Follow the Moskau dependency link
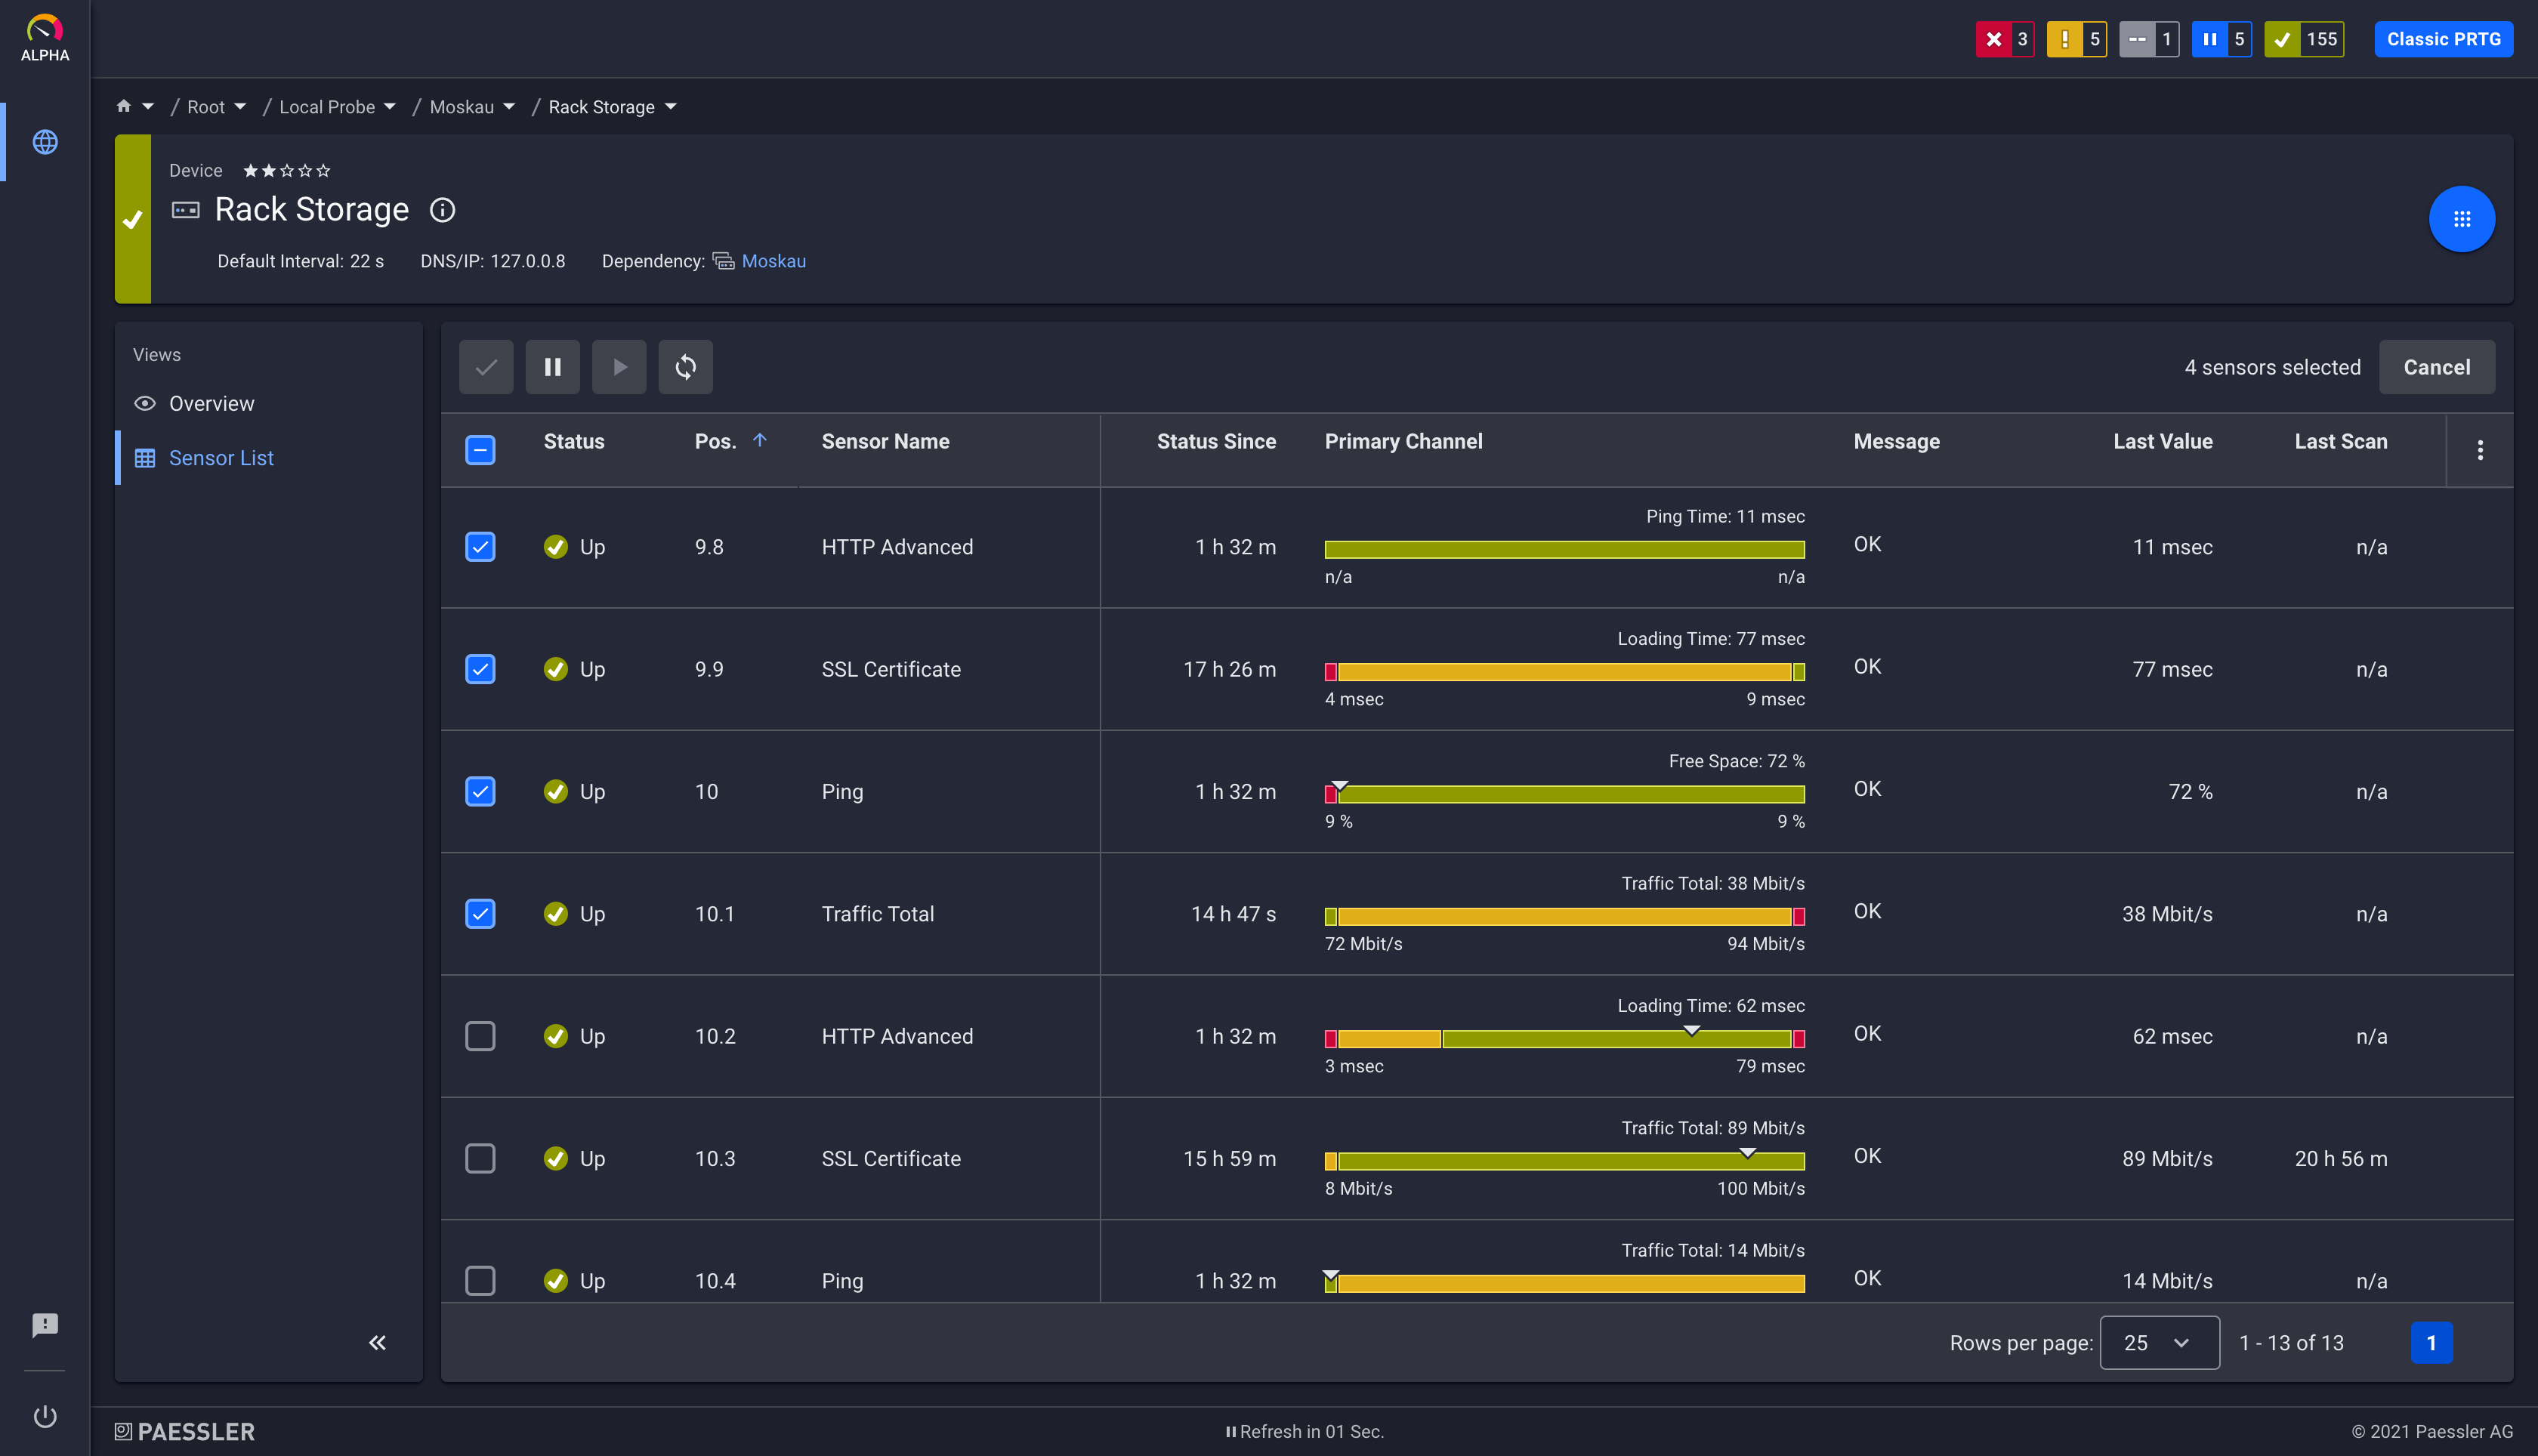The height and width of the screenshot is (1456, 2538). [773, 261]
